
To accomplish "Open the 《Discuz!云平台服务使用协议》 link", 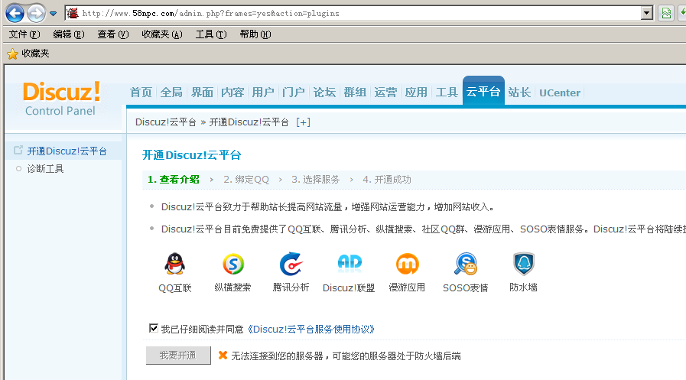I will [311, 330].
